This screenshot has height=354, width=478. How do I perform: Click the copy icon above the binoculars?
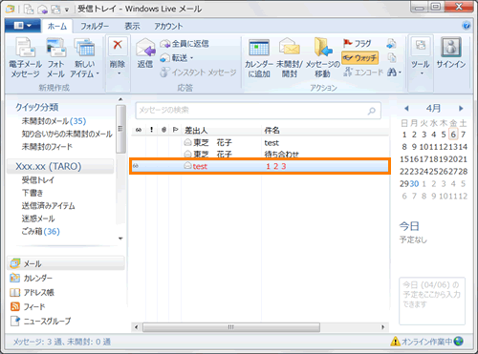point(392,58)
